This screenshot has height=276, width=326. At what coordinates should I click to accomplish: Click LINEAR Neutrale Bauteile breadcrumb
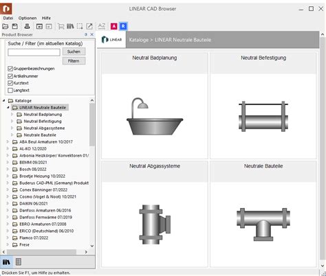[183, 40]
